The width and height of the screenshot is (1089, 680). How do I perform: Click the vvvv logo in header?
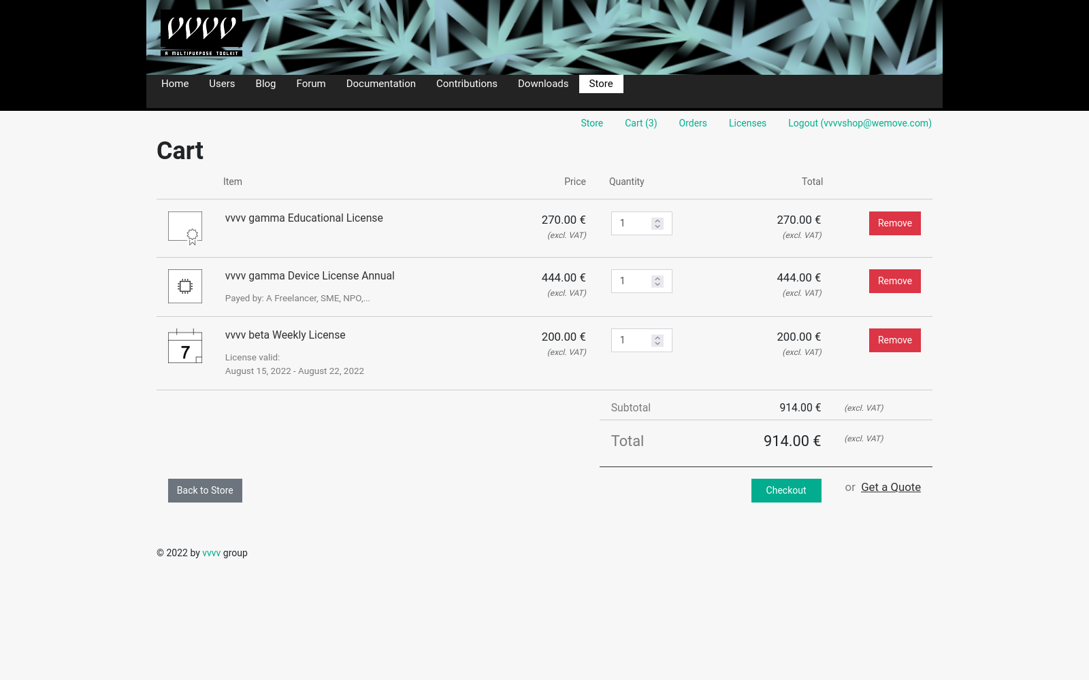pyautogui.click(x=201, y=33)
